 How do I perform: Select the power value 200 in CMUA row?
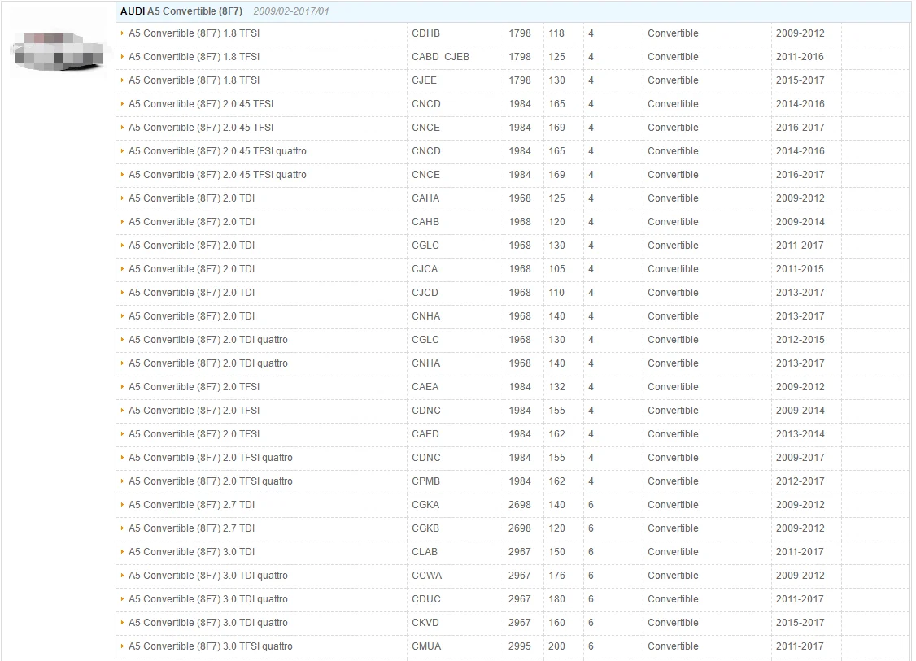556,646
